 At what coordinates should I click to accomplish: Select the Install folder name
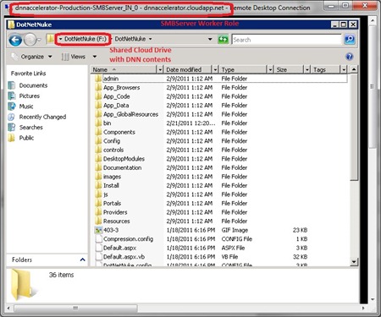111,185
